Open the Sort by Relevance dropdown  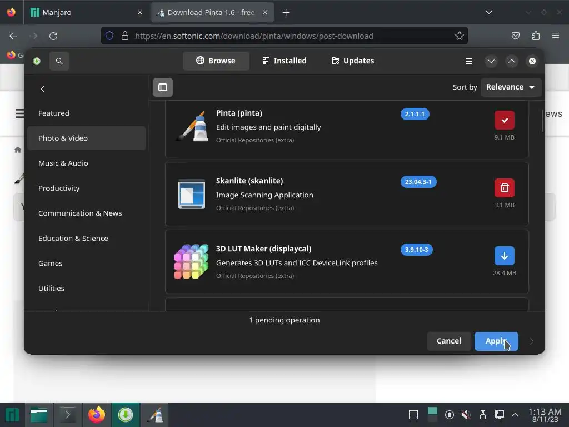511,87
